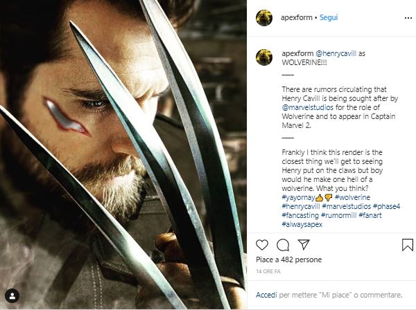Open apexform username in post header
The image size is (416, 310).
(x=296, y=17)
